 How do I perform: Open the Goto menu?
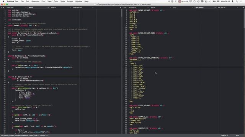pos(56,2)
